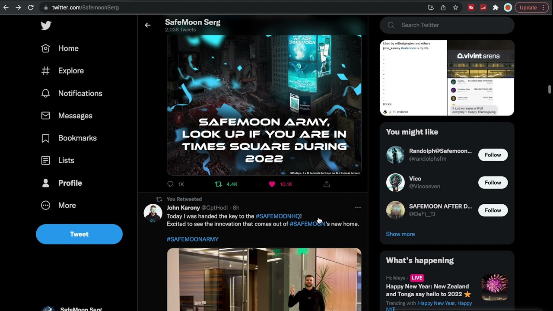Viewport: 553px width, 311px height.
Task: Open the John Karony tweet options menu
Action: [x=358, y=208]
